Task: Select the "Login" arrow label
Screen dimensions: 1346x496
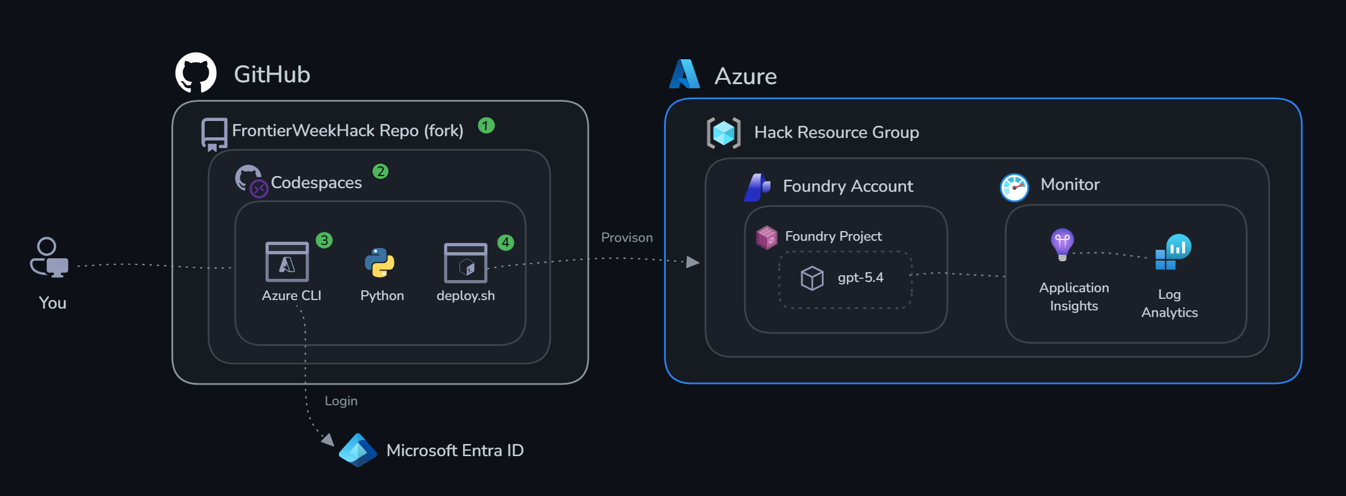Action: click(x=341, y=401)
